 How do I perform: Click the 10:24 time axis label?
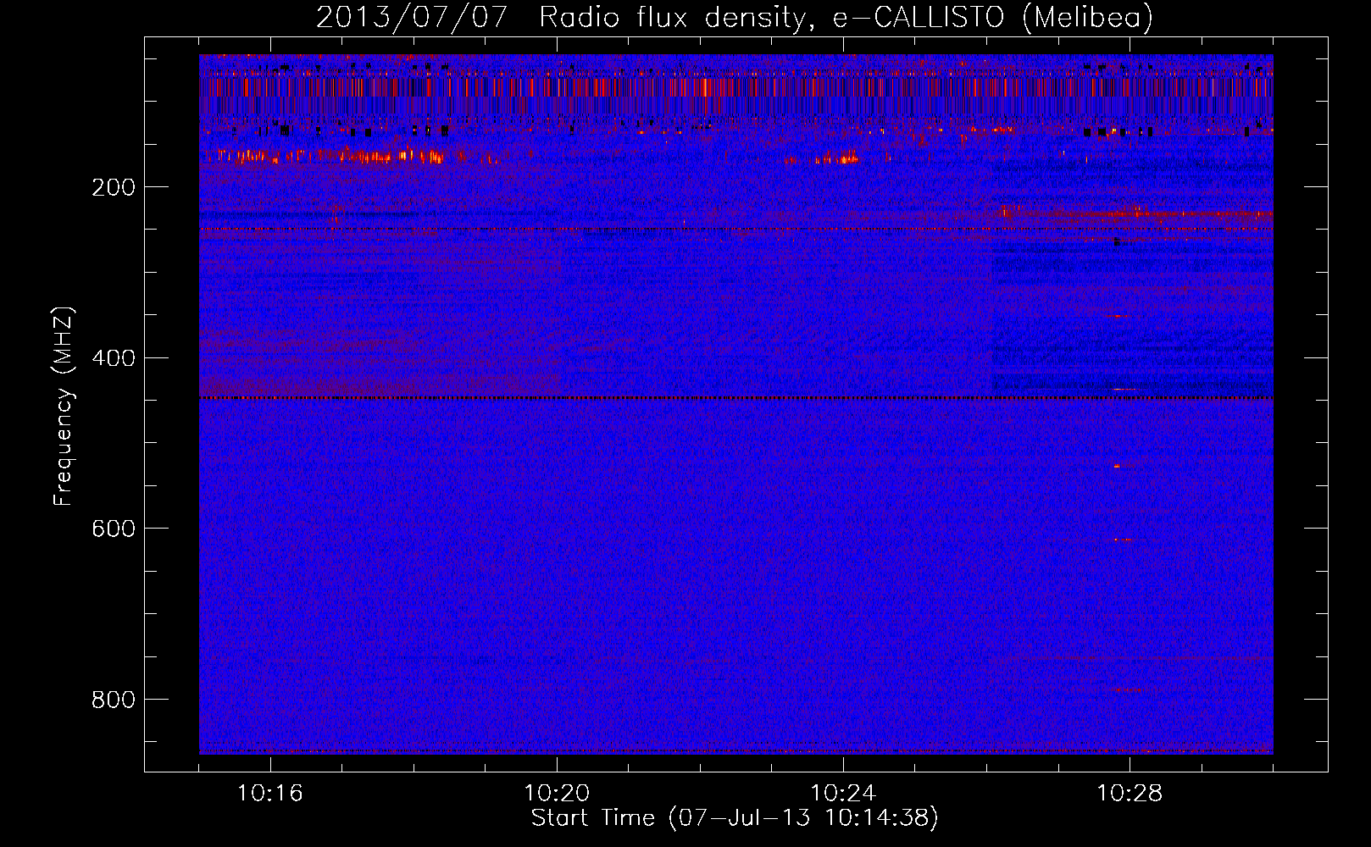[843, 794]
